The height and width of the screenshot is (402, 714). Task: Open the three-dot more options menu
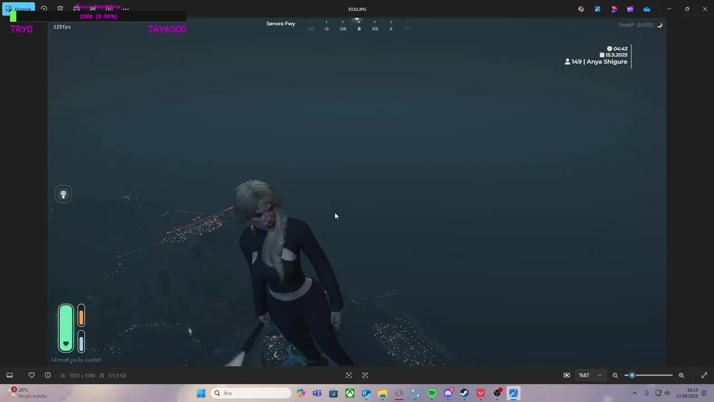click(126, 9)
